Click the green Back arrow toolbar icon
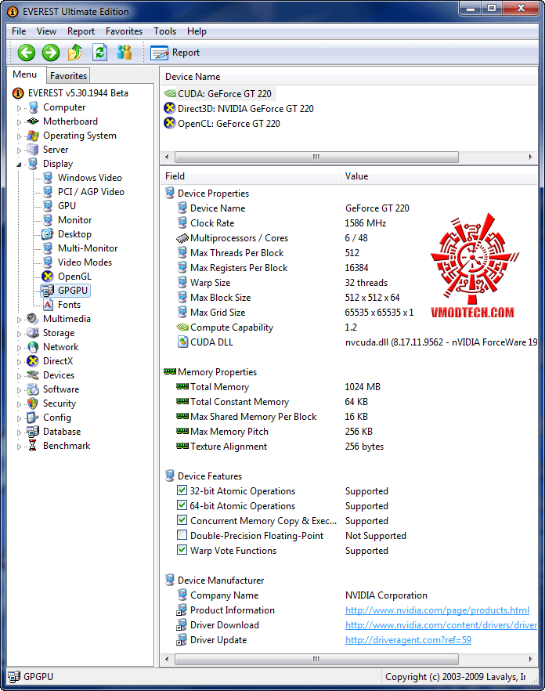Viewport: 545px width, 691px height. [27, 52]
